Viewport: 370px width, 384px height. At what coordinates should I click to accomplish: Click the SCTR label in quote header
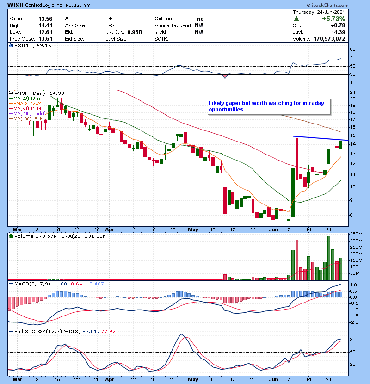[x=161, y=39]
